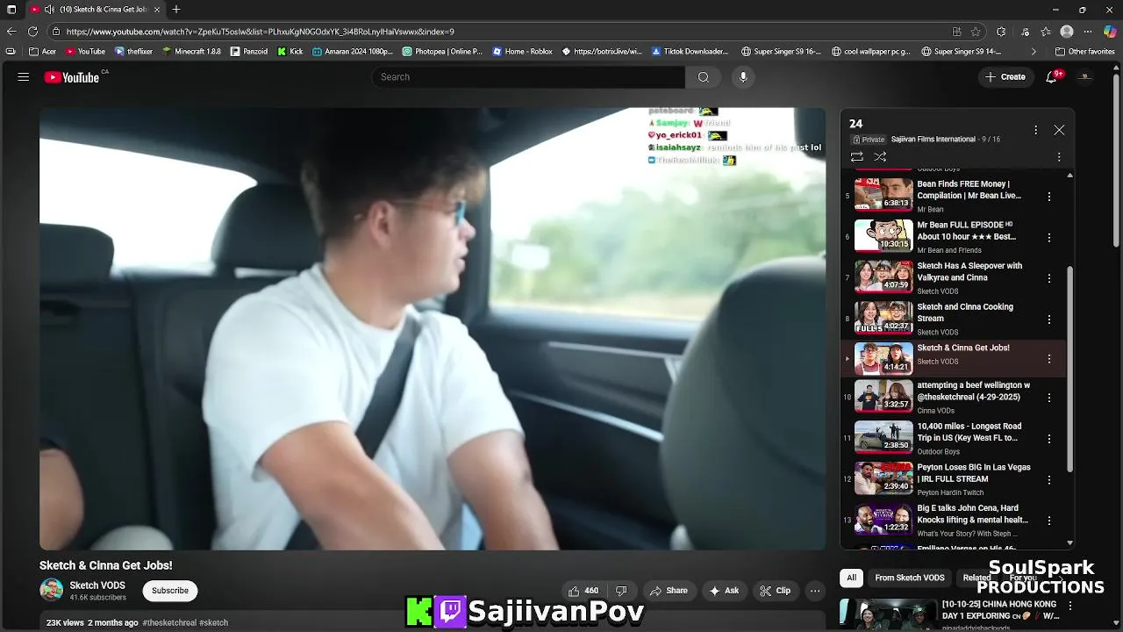Open the Copilot sidebar icon

pyautogui.click(x=1111, y=32)
